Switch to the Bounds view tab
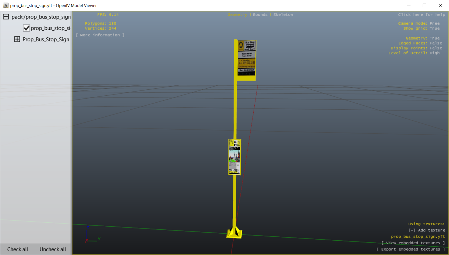Viewport: 449px width, 255px height. click(260, 15)
